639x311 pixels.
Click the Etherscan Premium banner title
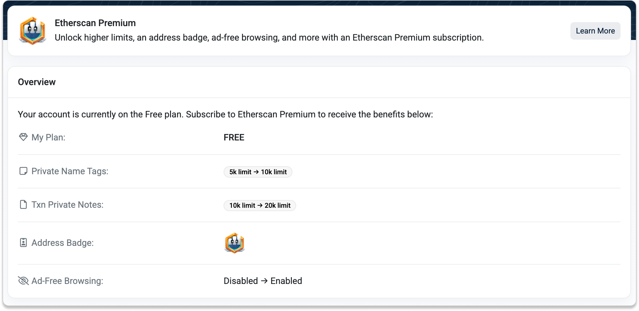95,23
